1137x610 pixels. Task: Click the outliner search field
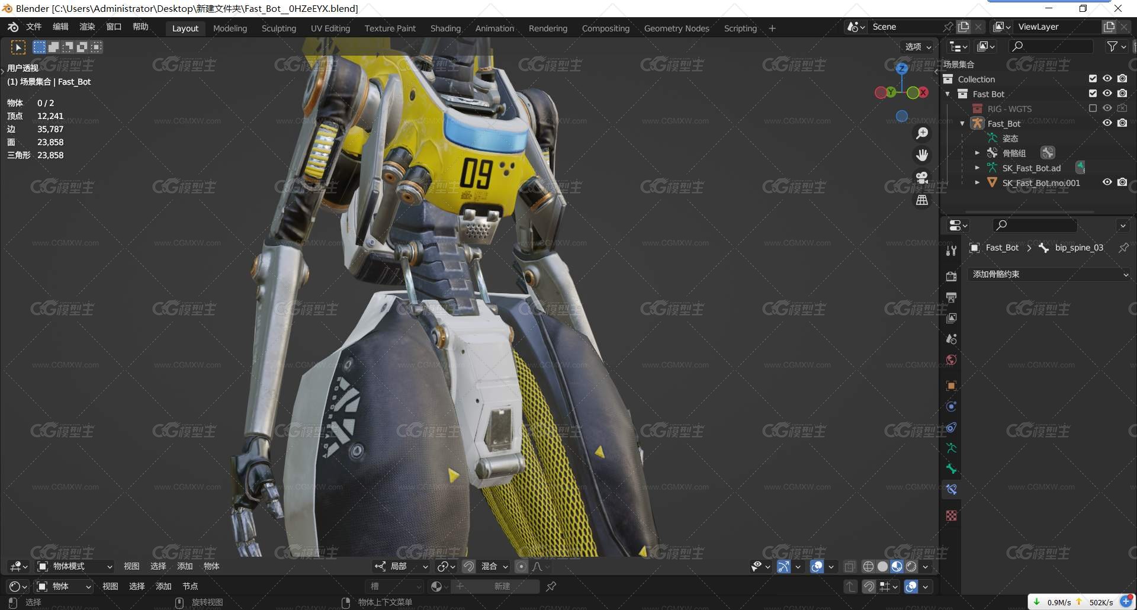tap(1051, 46)
